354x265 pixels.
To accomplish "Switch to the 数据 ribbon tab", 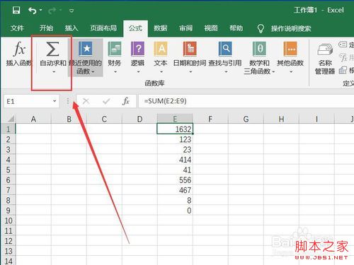I will (160, 28).
